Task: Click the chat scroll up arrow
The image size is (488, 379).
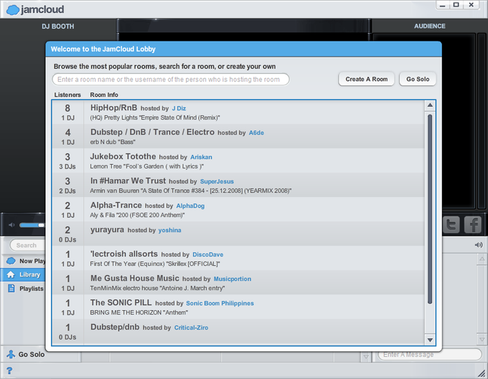Action: [x=482, y=259]
